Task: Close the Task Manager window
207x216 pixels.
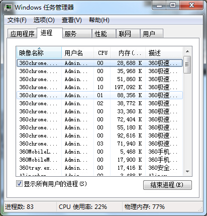Action: tap(192, 6)
